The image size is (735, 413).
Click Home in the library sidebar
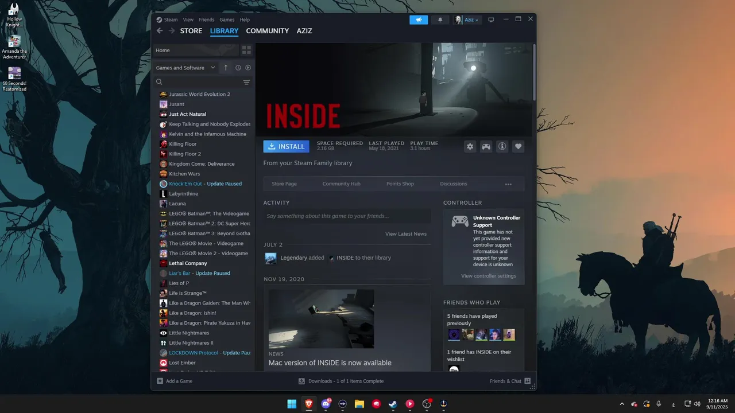coord(196,50)
